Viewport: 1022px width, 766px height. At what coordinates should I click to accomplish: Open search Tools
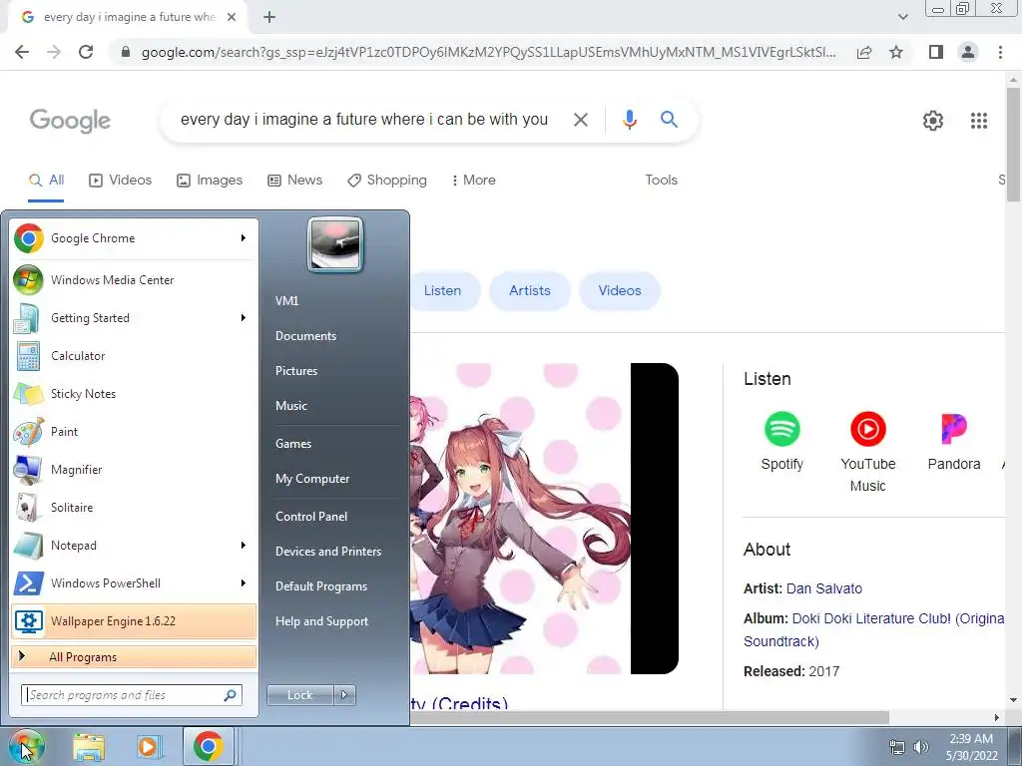pos(661,180)
